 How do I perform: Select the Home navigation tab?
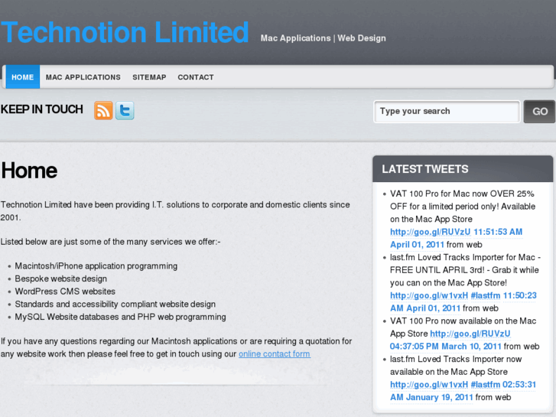click(23, 77)
